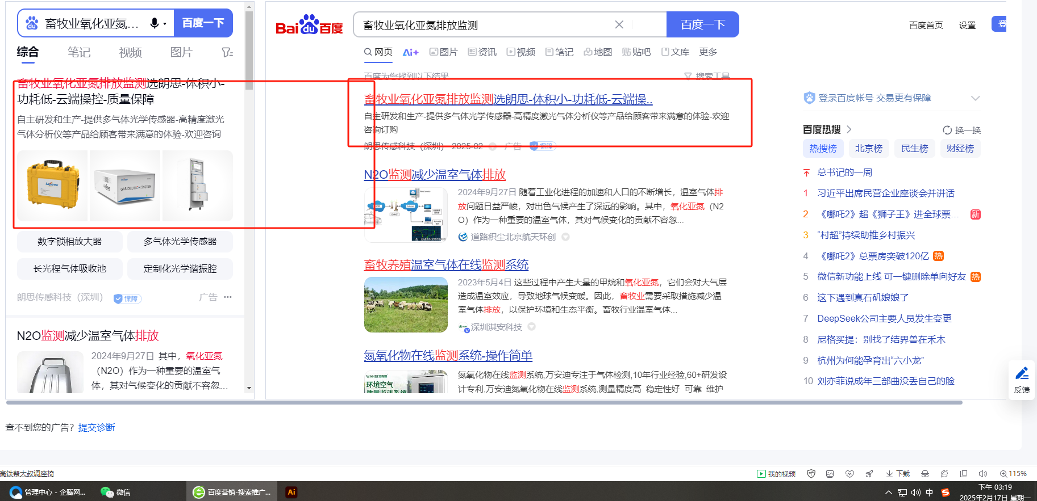The width and height of the screenshot is (1037, 501).
Task: Click the 提交诊断 link
Action: (x=97, y=427)
